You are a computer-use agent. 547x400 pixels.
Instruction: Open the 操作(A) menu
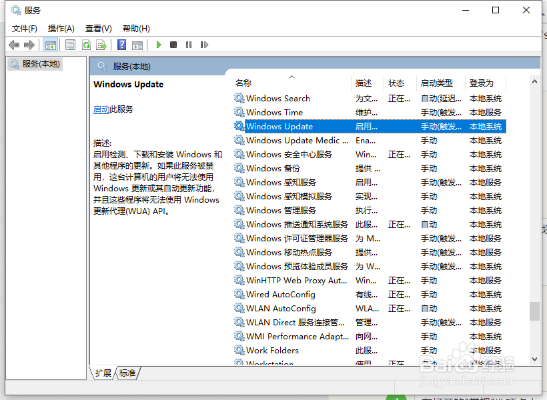(61, 28)
